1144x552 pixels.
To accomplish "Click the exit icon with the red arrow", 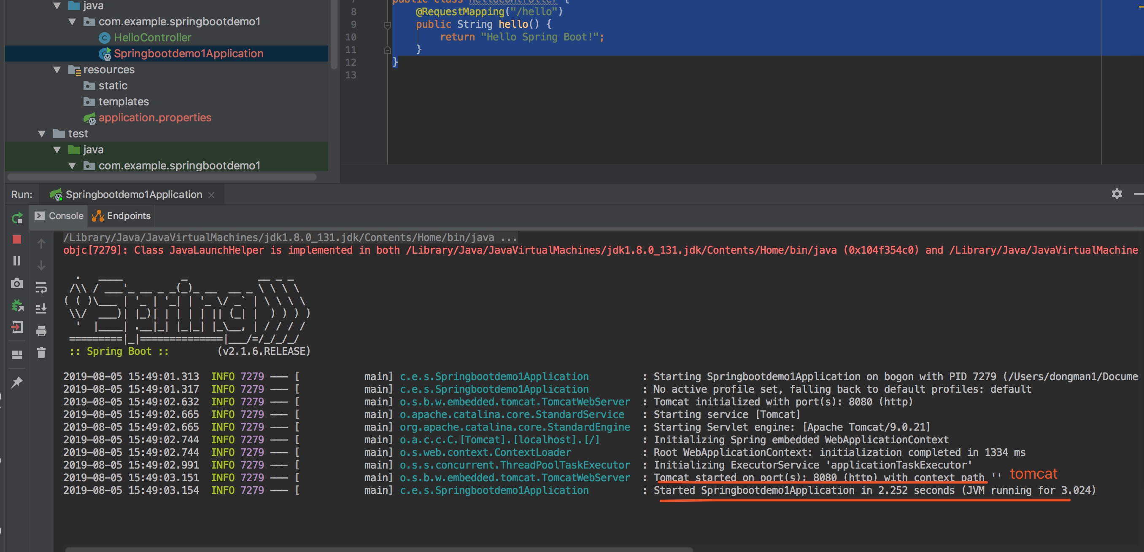I will pos(17,327).
